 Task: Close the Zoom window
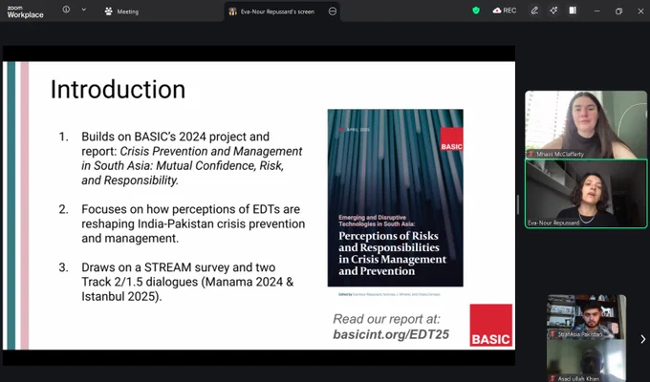(640, 11)
